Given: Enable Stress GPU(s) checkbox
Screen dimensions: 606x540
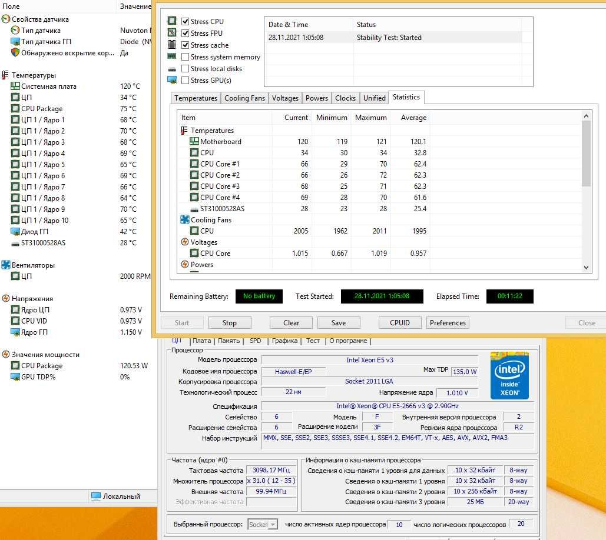Looking at the screenshot, I should point(185,80).
